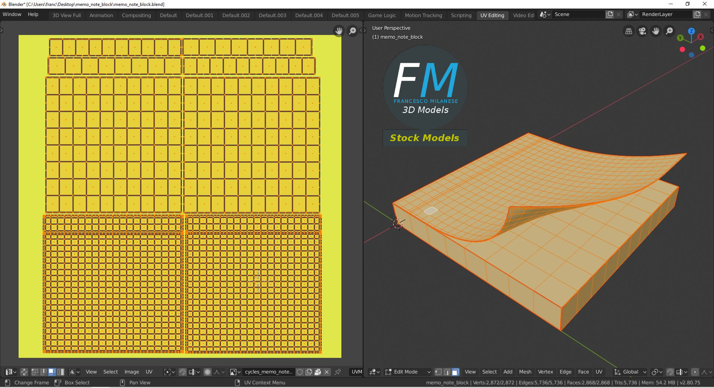This screenshot has height=388, width=714.
Task: Open the view layer browse icon dropdown
Action: point(633,15)
